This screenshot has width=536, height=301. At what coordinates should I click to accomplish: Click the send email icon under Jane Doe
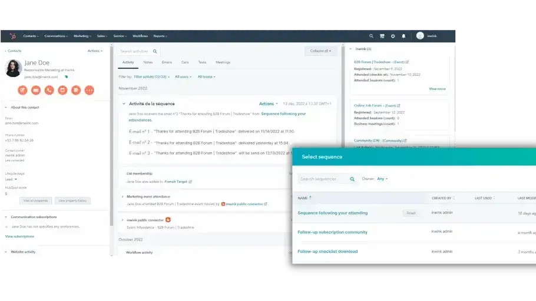(36, 90)
